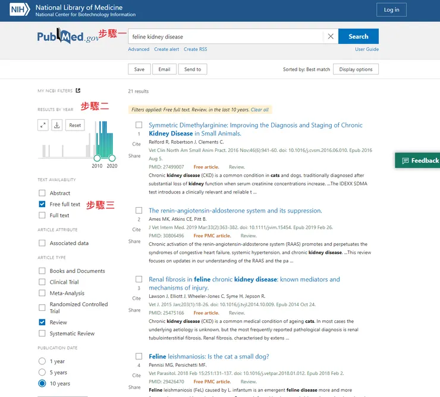Click Share for result 4
The width and height of the screenshot is (440, 397).
pyautogui.click(x=134, y=387)
